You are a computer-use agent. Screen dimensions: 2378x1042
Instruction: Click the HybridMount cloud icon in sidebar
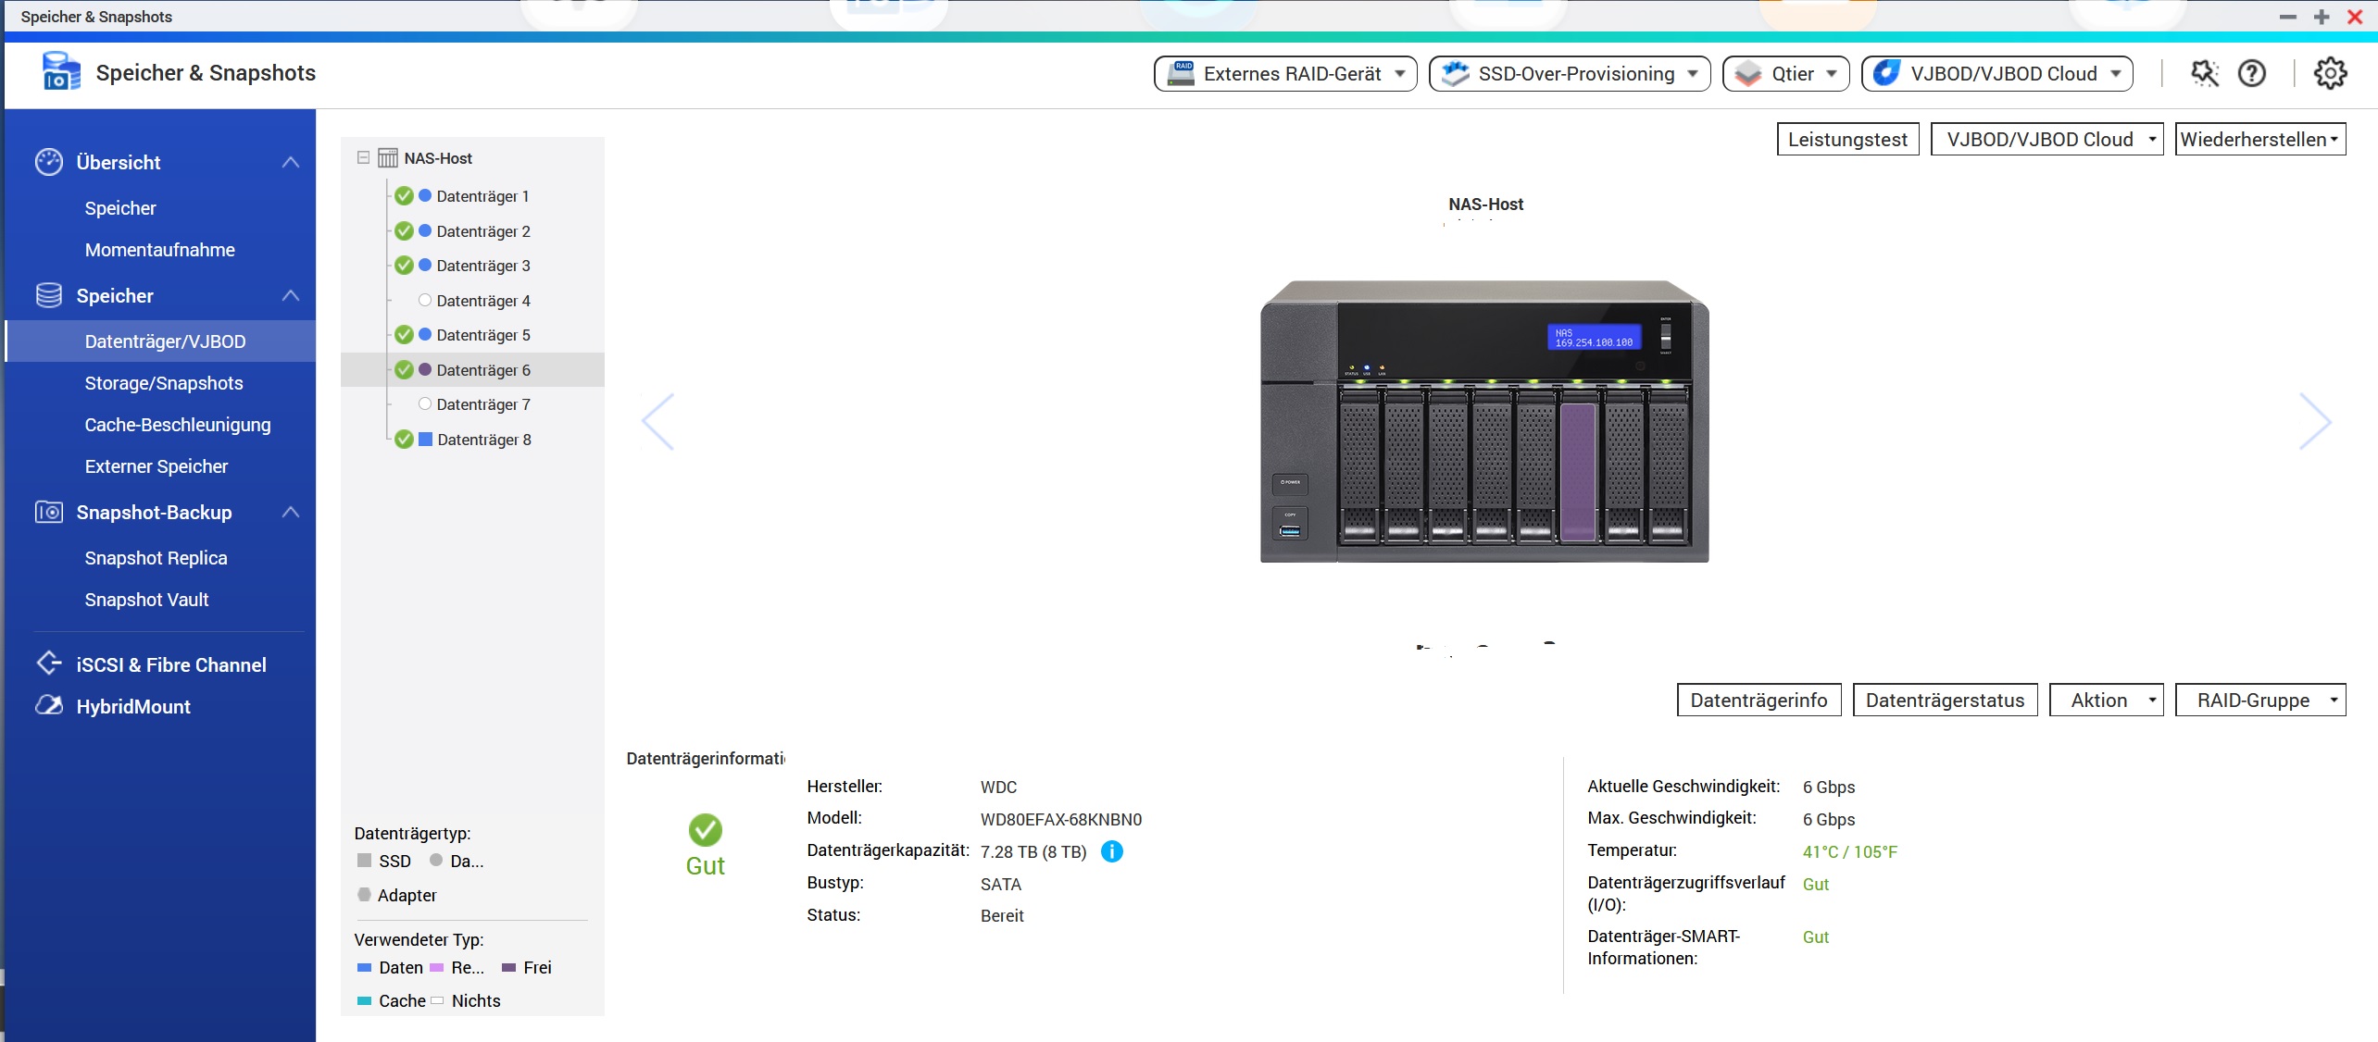click(48, 706)
